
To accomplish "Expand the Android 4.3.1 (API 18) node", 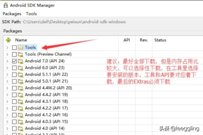I will click(x=7, y=101).
